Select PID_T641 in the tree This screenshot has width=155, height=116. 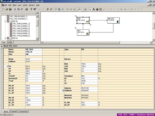[21, 26]
